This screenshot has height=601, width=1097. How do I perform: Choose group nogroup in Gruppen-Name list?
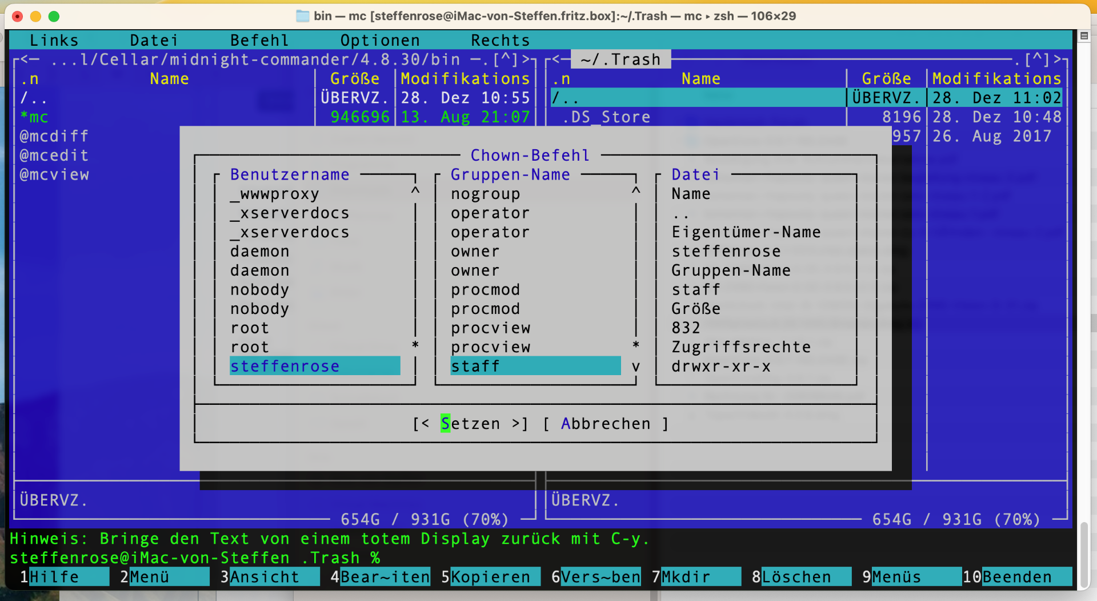485,194
